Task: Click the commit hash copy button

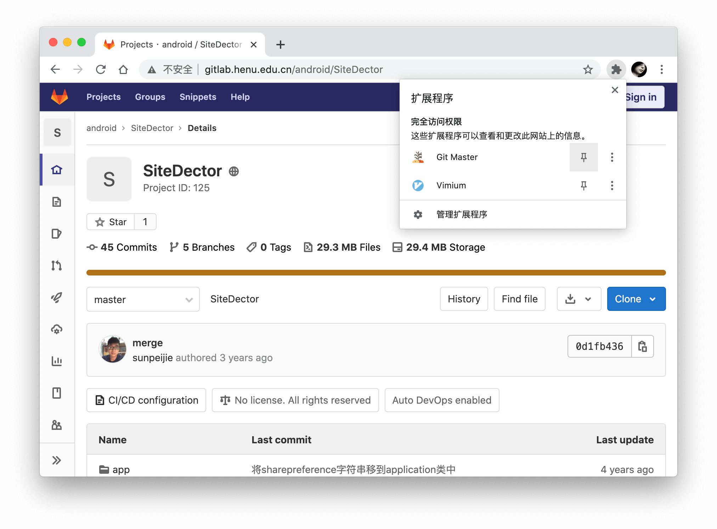Action: [x=643, y=347]
